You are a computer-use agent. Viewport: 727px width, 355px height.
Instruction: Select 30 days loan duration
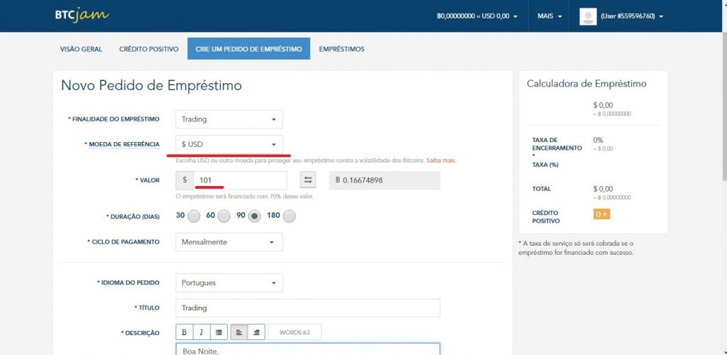(x=194, y=216)
